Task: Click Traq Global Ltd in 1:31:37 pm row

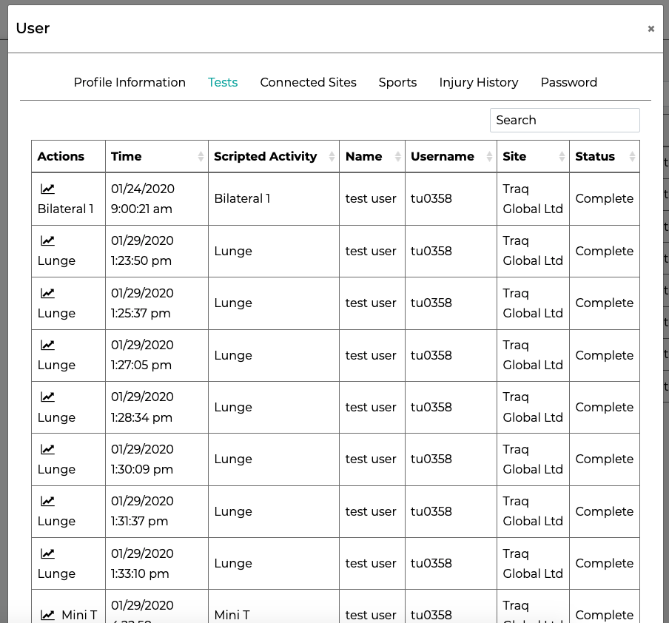Action: click(533, 511)
